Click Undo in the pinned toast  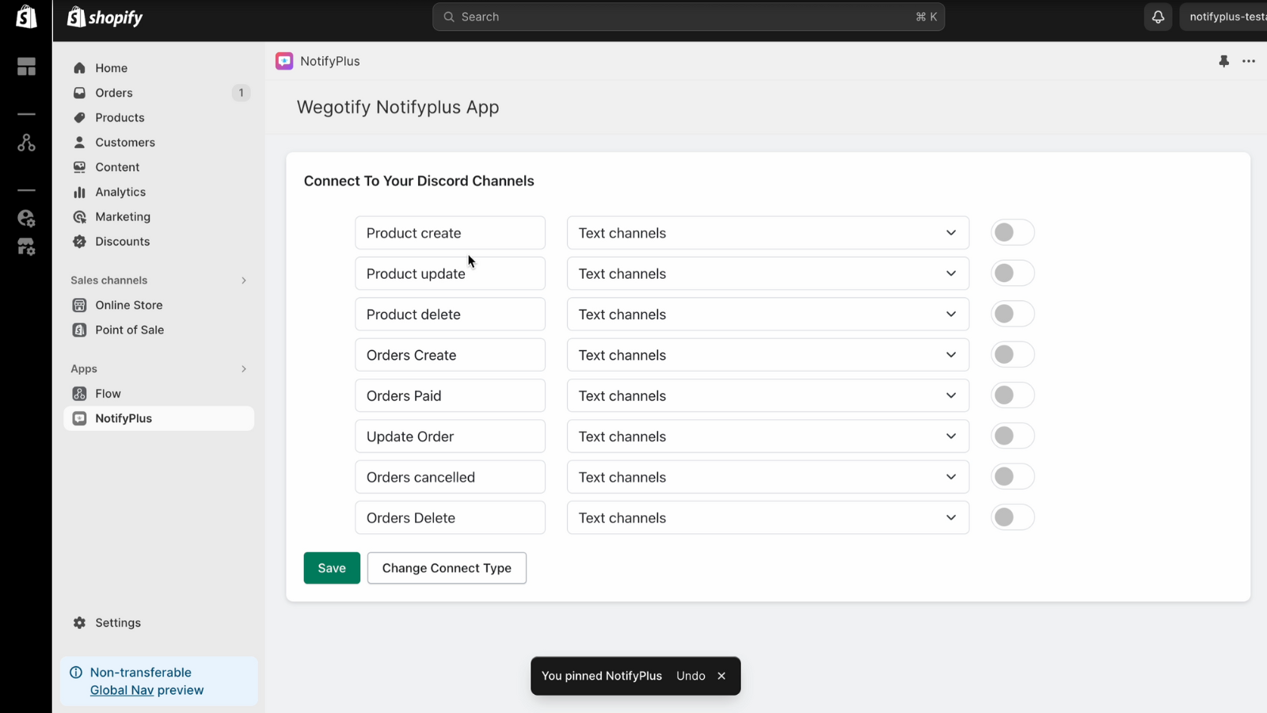(x=691, y=676)
